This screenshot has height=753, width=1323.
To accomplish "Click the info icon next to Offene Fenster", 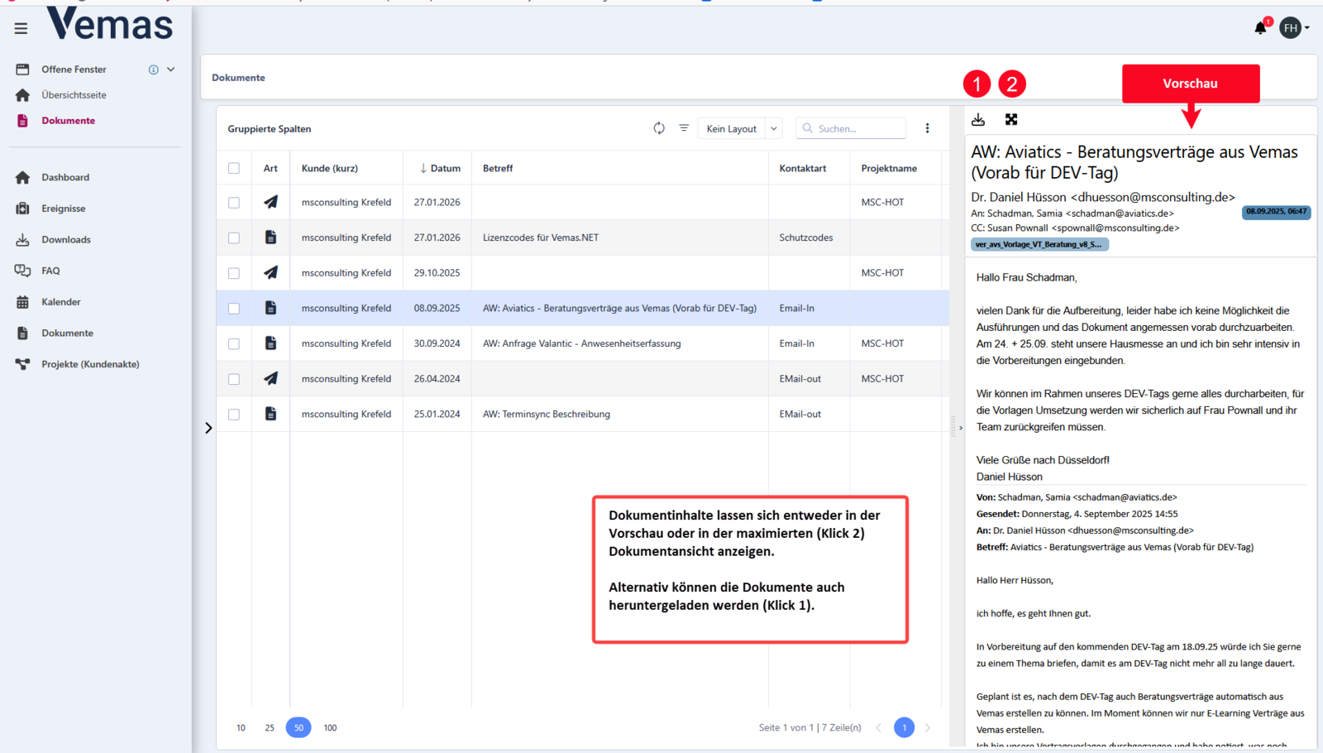I will (153, 70).
